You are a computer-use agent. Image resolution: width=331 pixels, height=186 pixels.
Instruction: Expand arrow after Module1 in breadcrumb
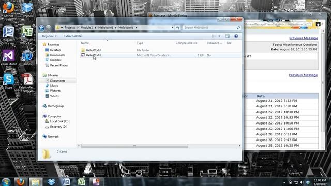coord(96,28)
